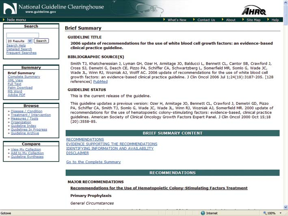Screen dimensions: 288x216
Task: Open the PubMed link
Action: pyautogui.click(x=100, y=82)
